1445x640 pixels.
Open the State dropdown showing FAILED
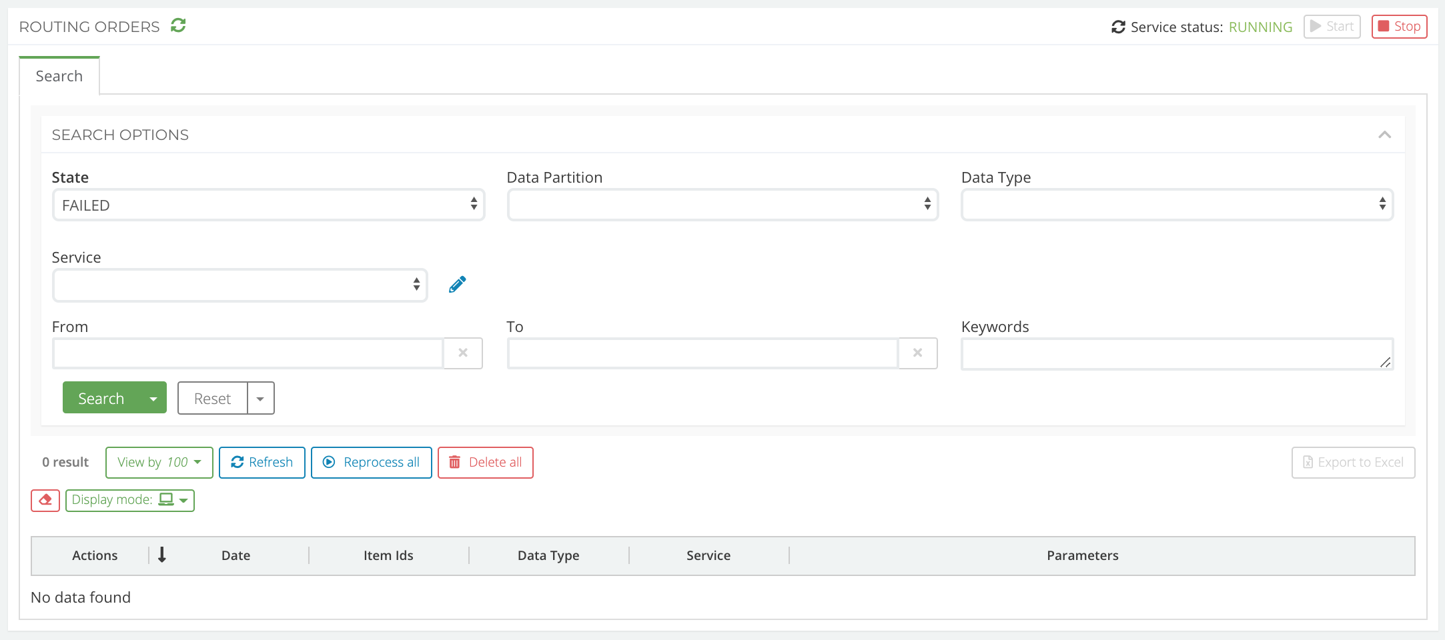pyautogui.click(x=268, y=205)
